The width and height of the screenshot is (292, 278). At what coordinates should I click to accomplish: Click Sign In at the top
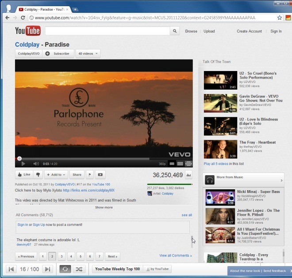coord(276,31)
